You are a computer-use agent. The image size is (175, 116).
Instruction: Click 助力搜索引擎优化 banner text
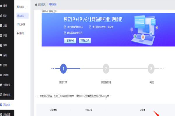tap(75, 27)
